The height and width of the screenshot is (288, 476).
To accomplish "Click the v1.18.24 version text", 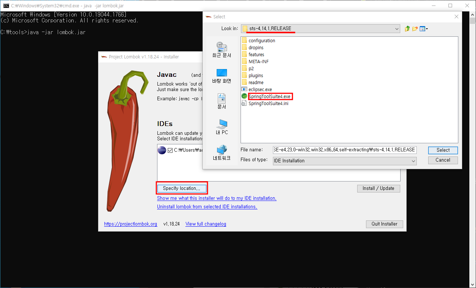I will 171,224.
